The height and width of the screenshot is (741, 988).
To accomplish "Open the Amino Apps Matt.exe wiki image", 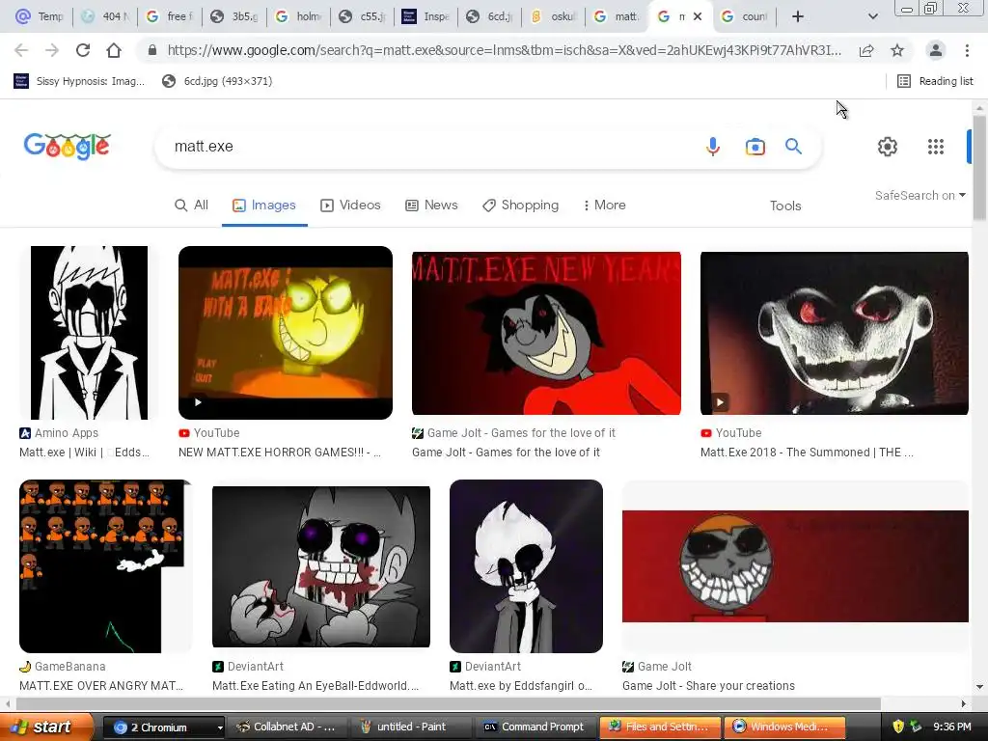I will [89, 333].
